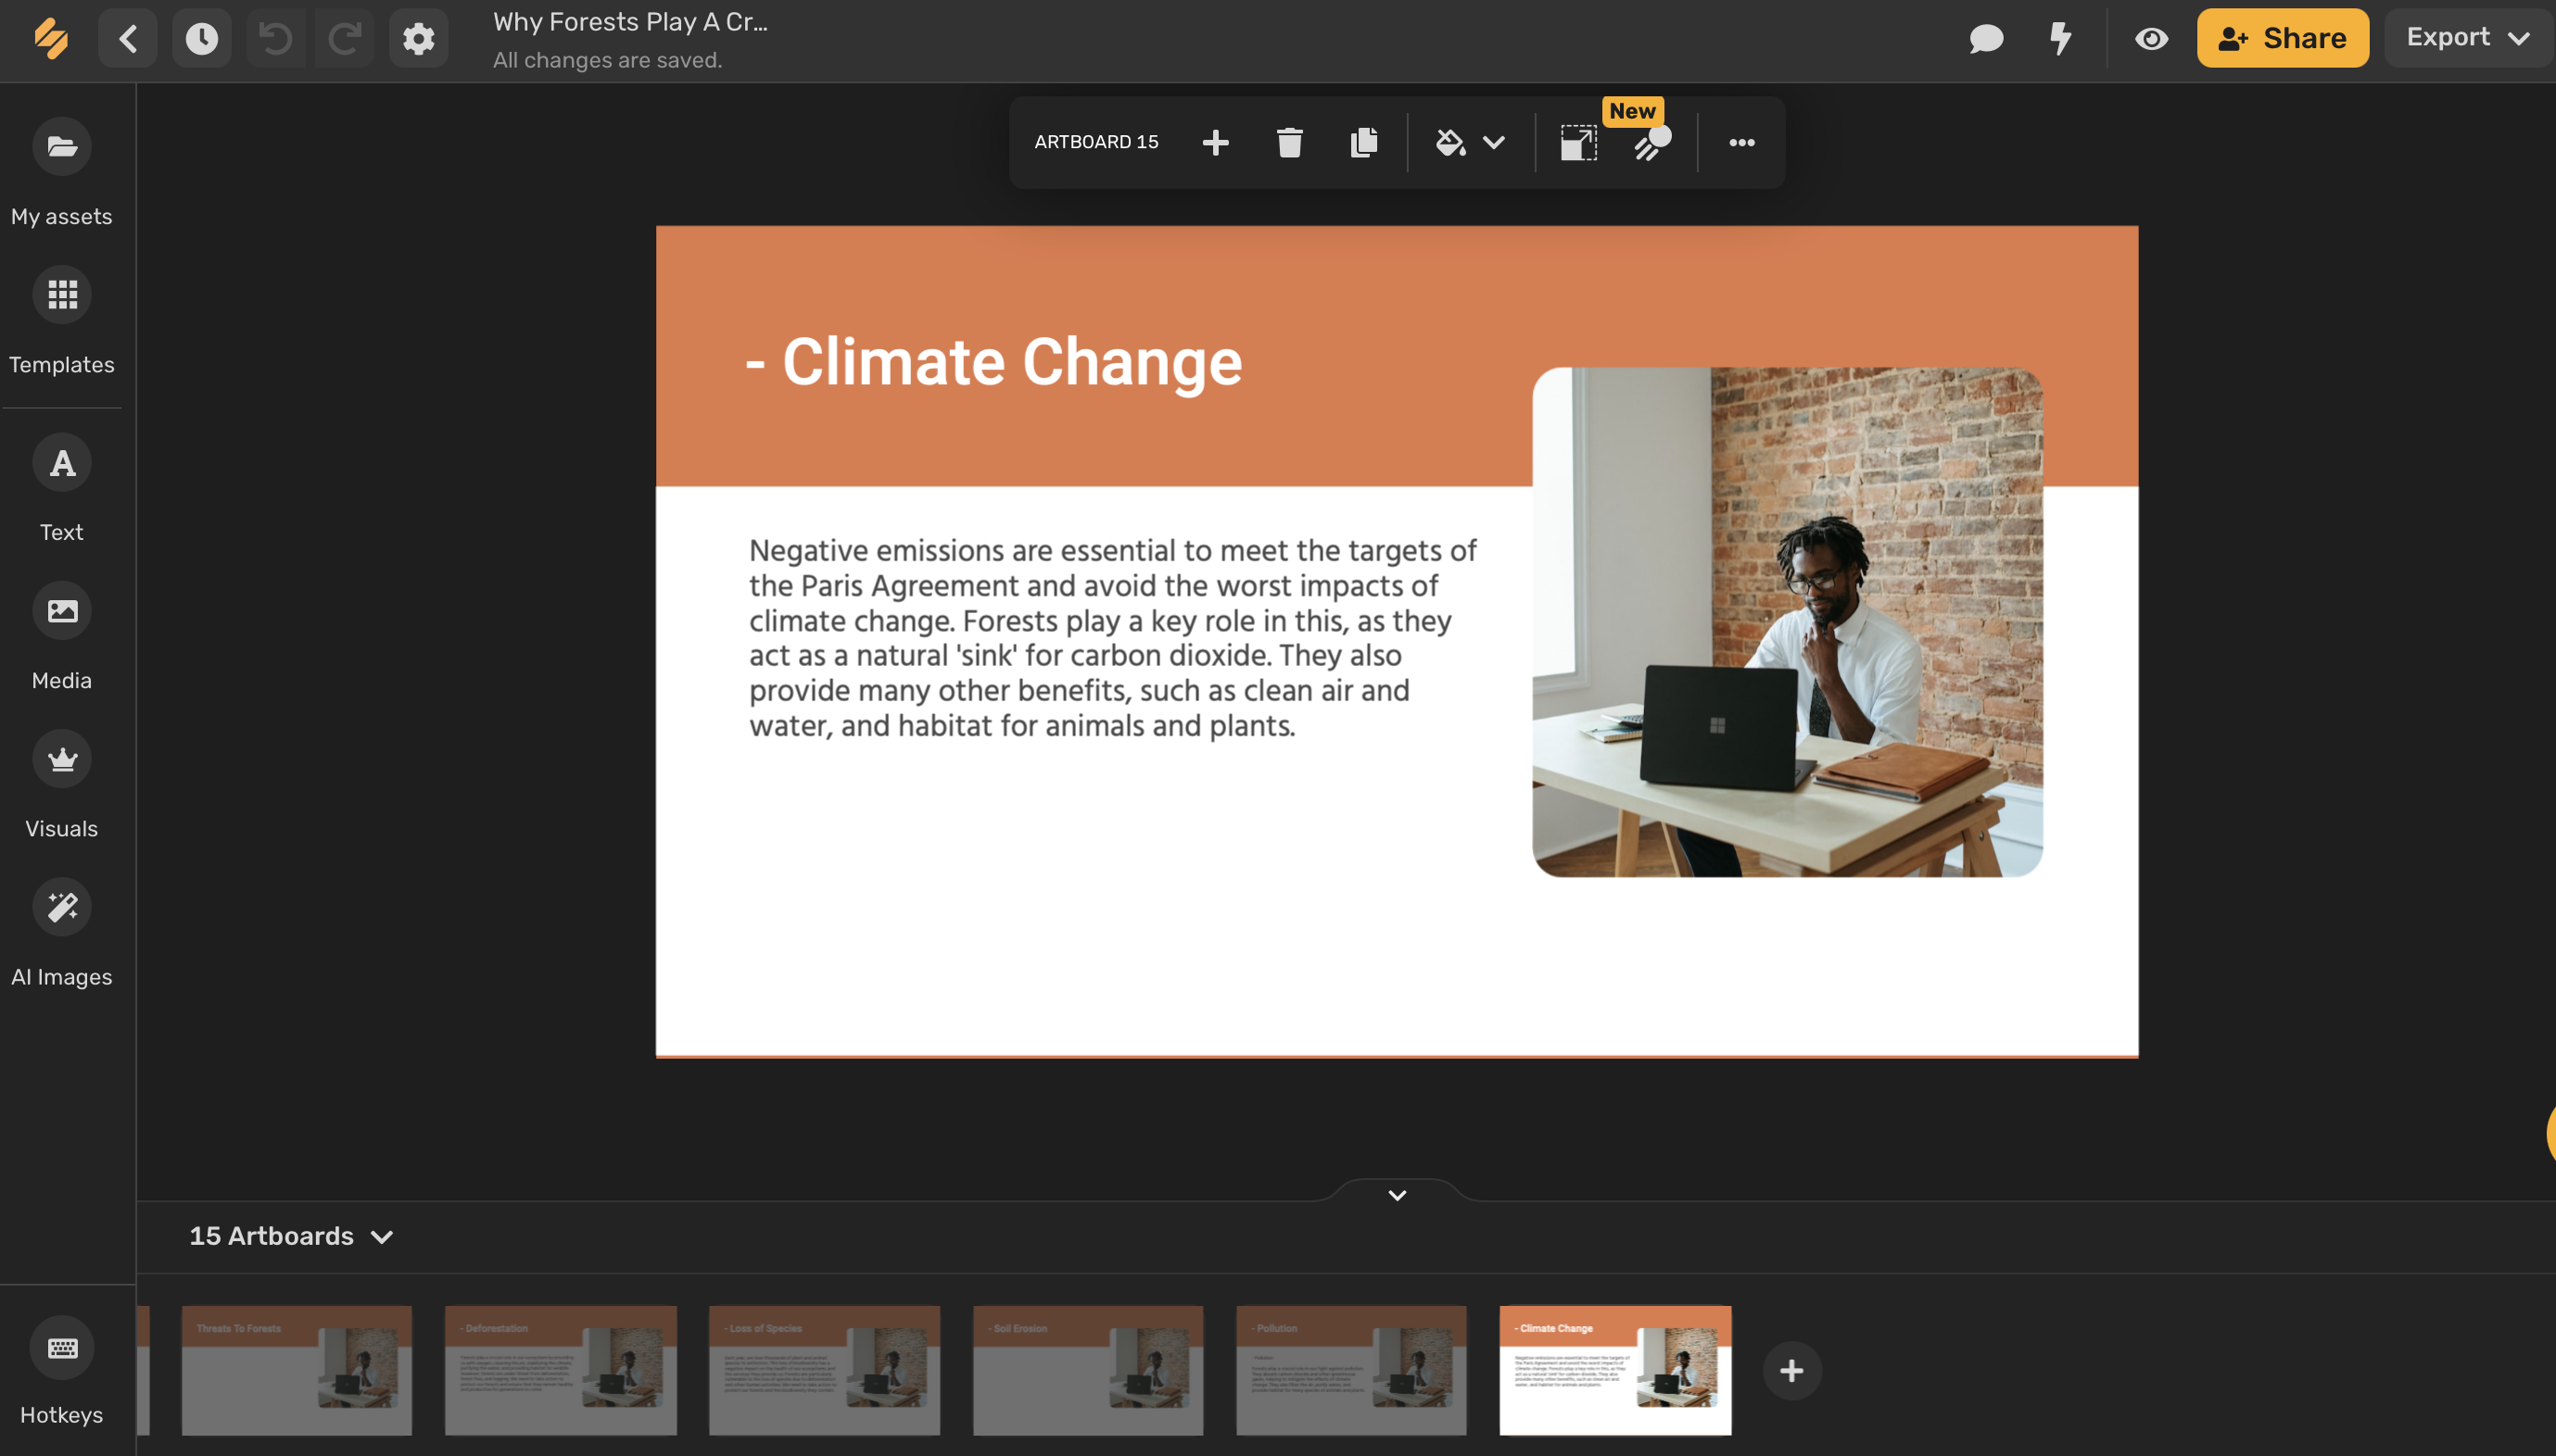2556x1456 pixels.
Task: Open the Hotkeys panel
Action: 61,1347
